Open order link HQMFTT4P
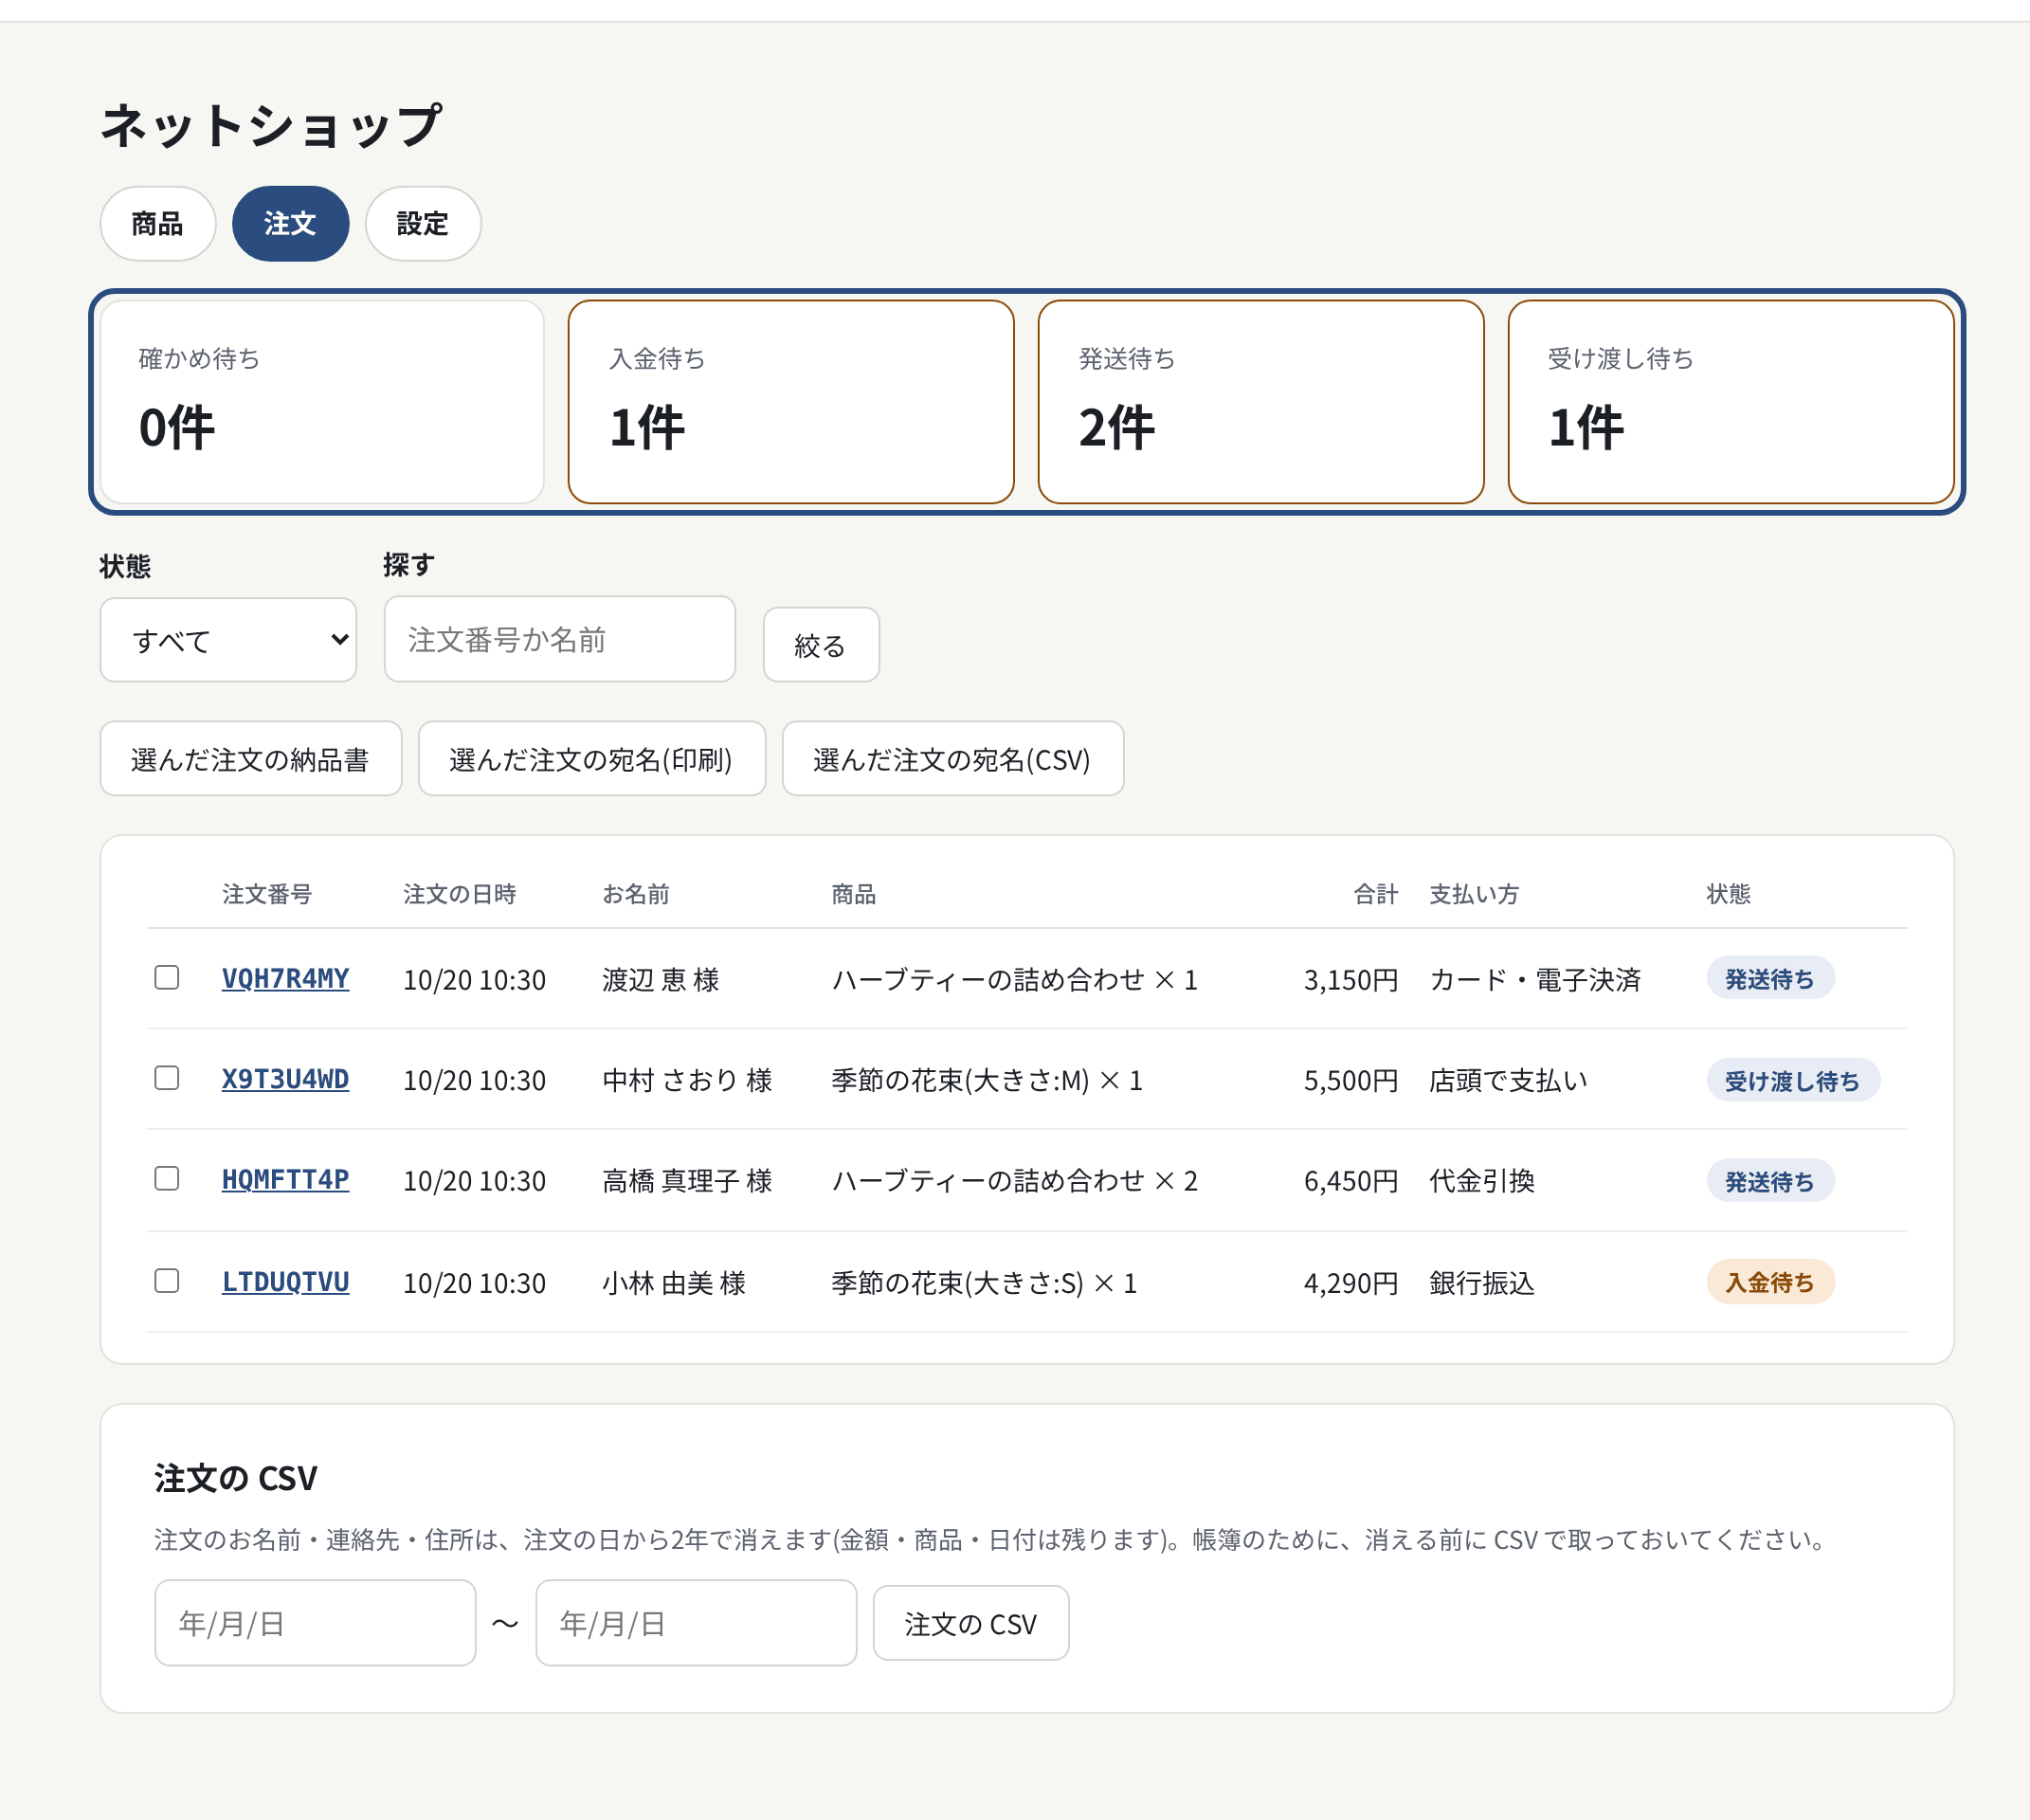 286,1180
